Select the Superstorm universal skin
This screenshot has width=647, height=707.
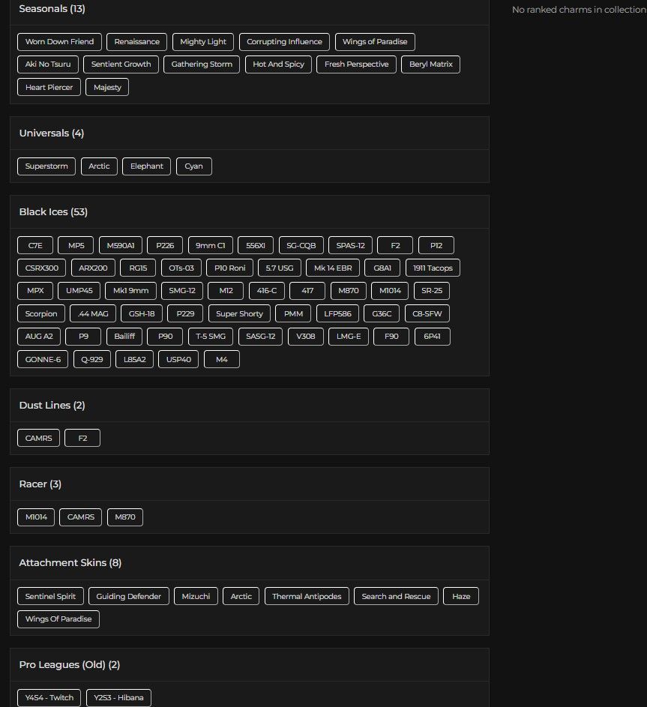coord(46,166)
